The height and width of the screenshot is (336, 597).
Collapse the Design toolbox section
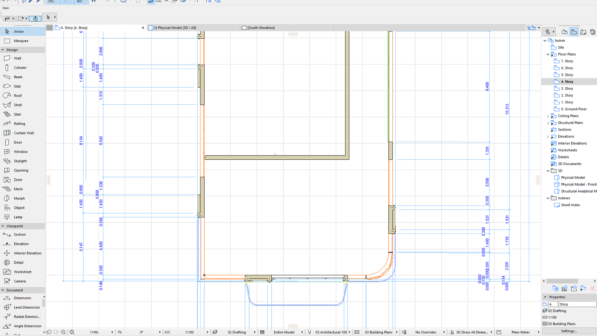(3, 50)
